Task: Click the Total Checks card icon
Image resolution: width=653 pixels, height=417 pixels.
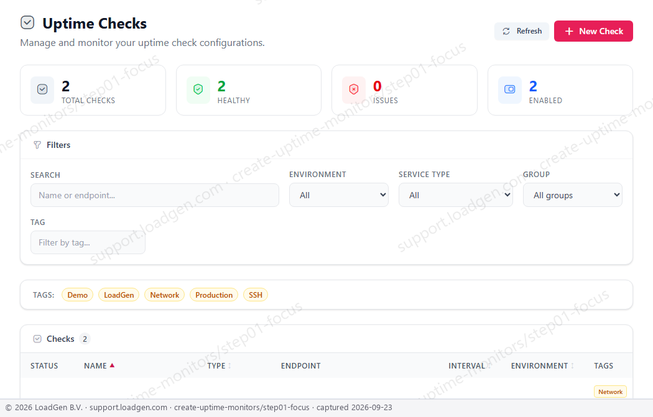Action: pos(42,89)
